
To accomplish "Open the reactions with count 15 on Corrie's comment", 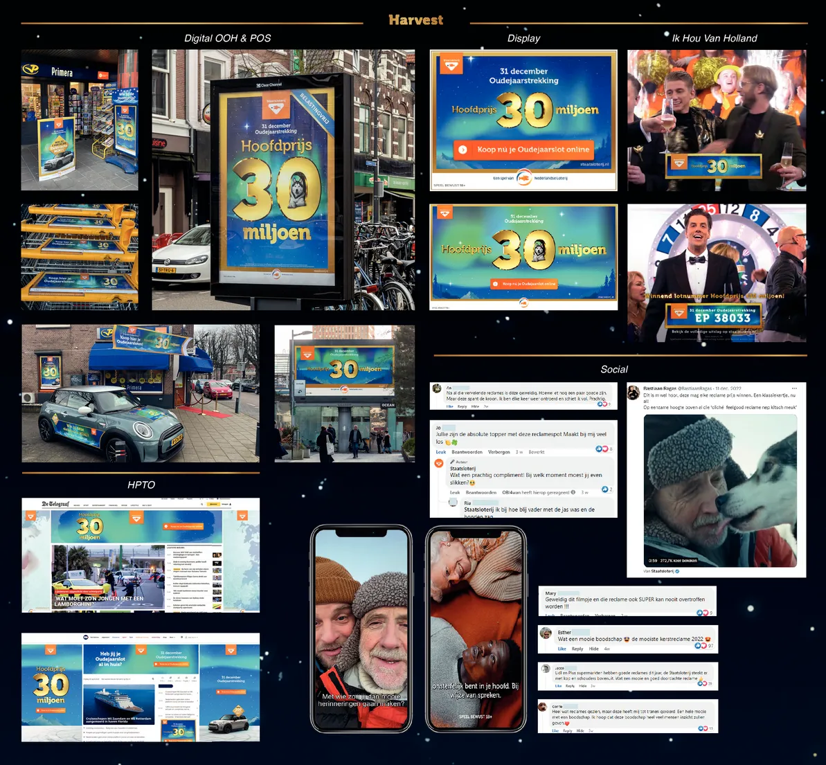I will click(706, 728).
